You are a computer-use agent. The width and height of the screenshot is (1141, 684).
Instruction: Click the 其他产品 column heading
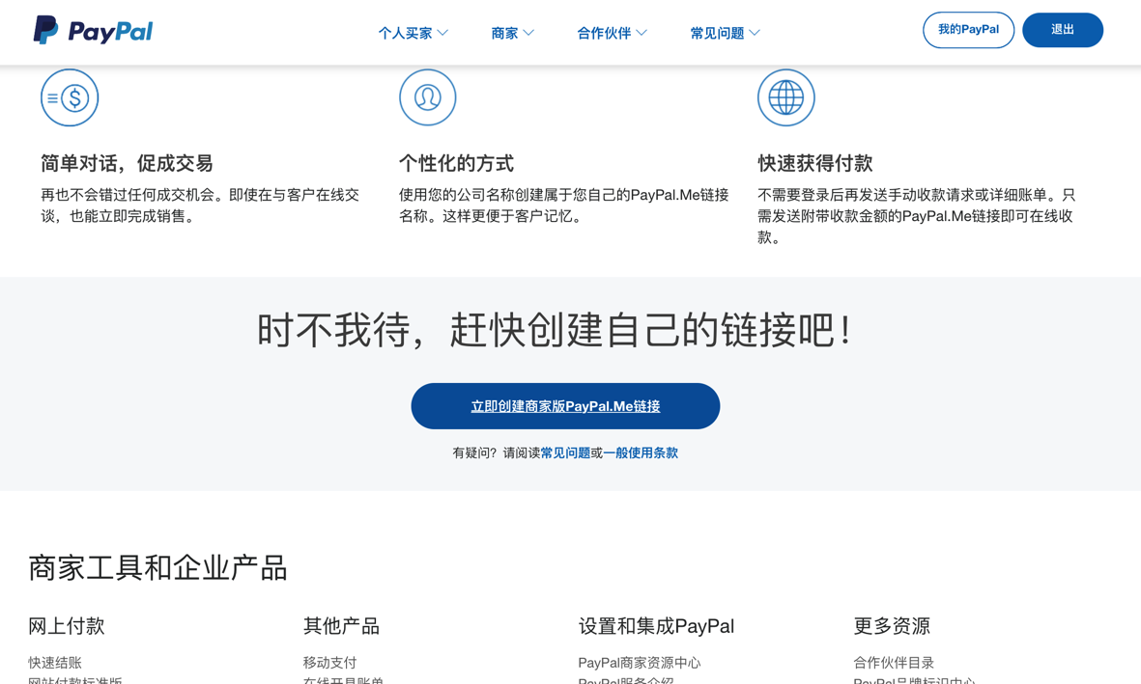(341, 626)
